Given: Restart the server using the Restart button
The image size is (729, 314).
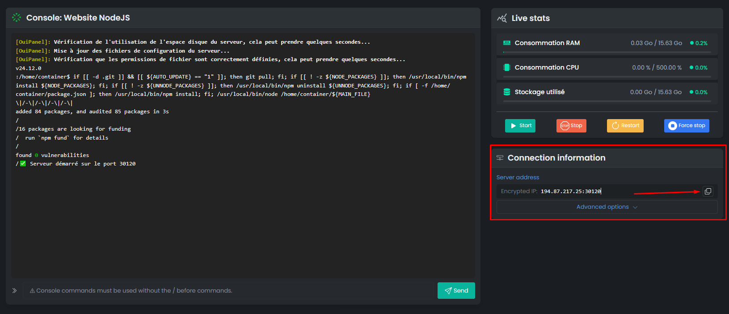Looking at the screenshot, I should click(625, 126).
